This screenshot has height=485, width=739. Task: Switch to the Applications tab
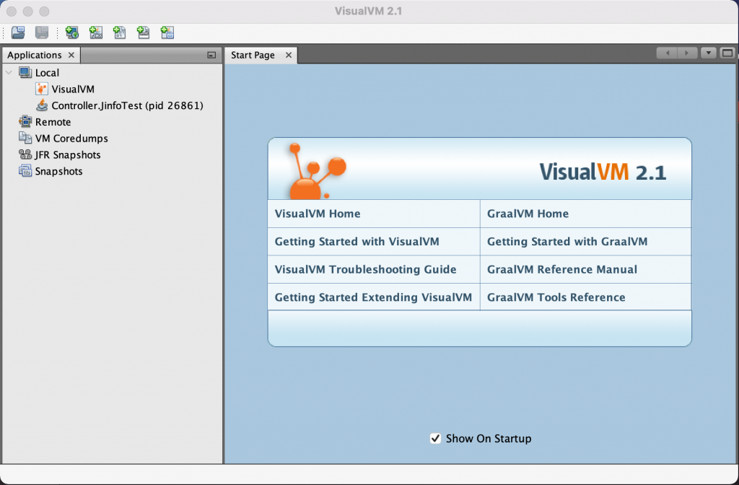point(35,55)
